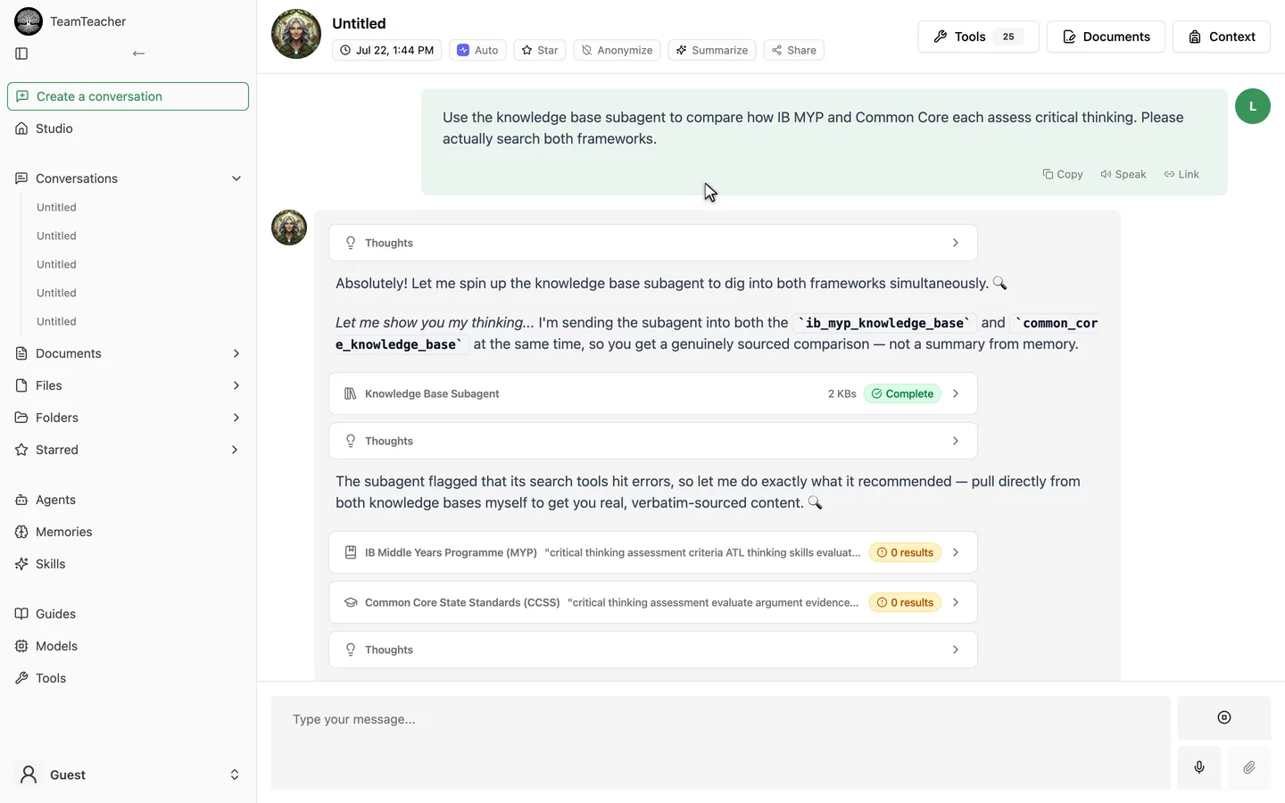Viewport: 1285px width, 803px height.
Task: Attach a file with paperclip icon
Action: (x=1249, y=767)
